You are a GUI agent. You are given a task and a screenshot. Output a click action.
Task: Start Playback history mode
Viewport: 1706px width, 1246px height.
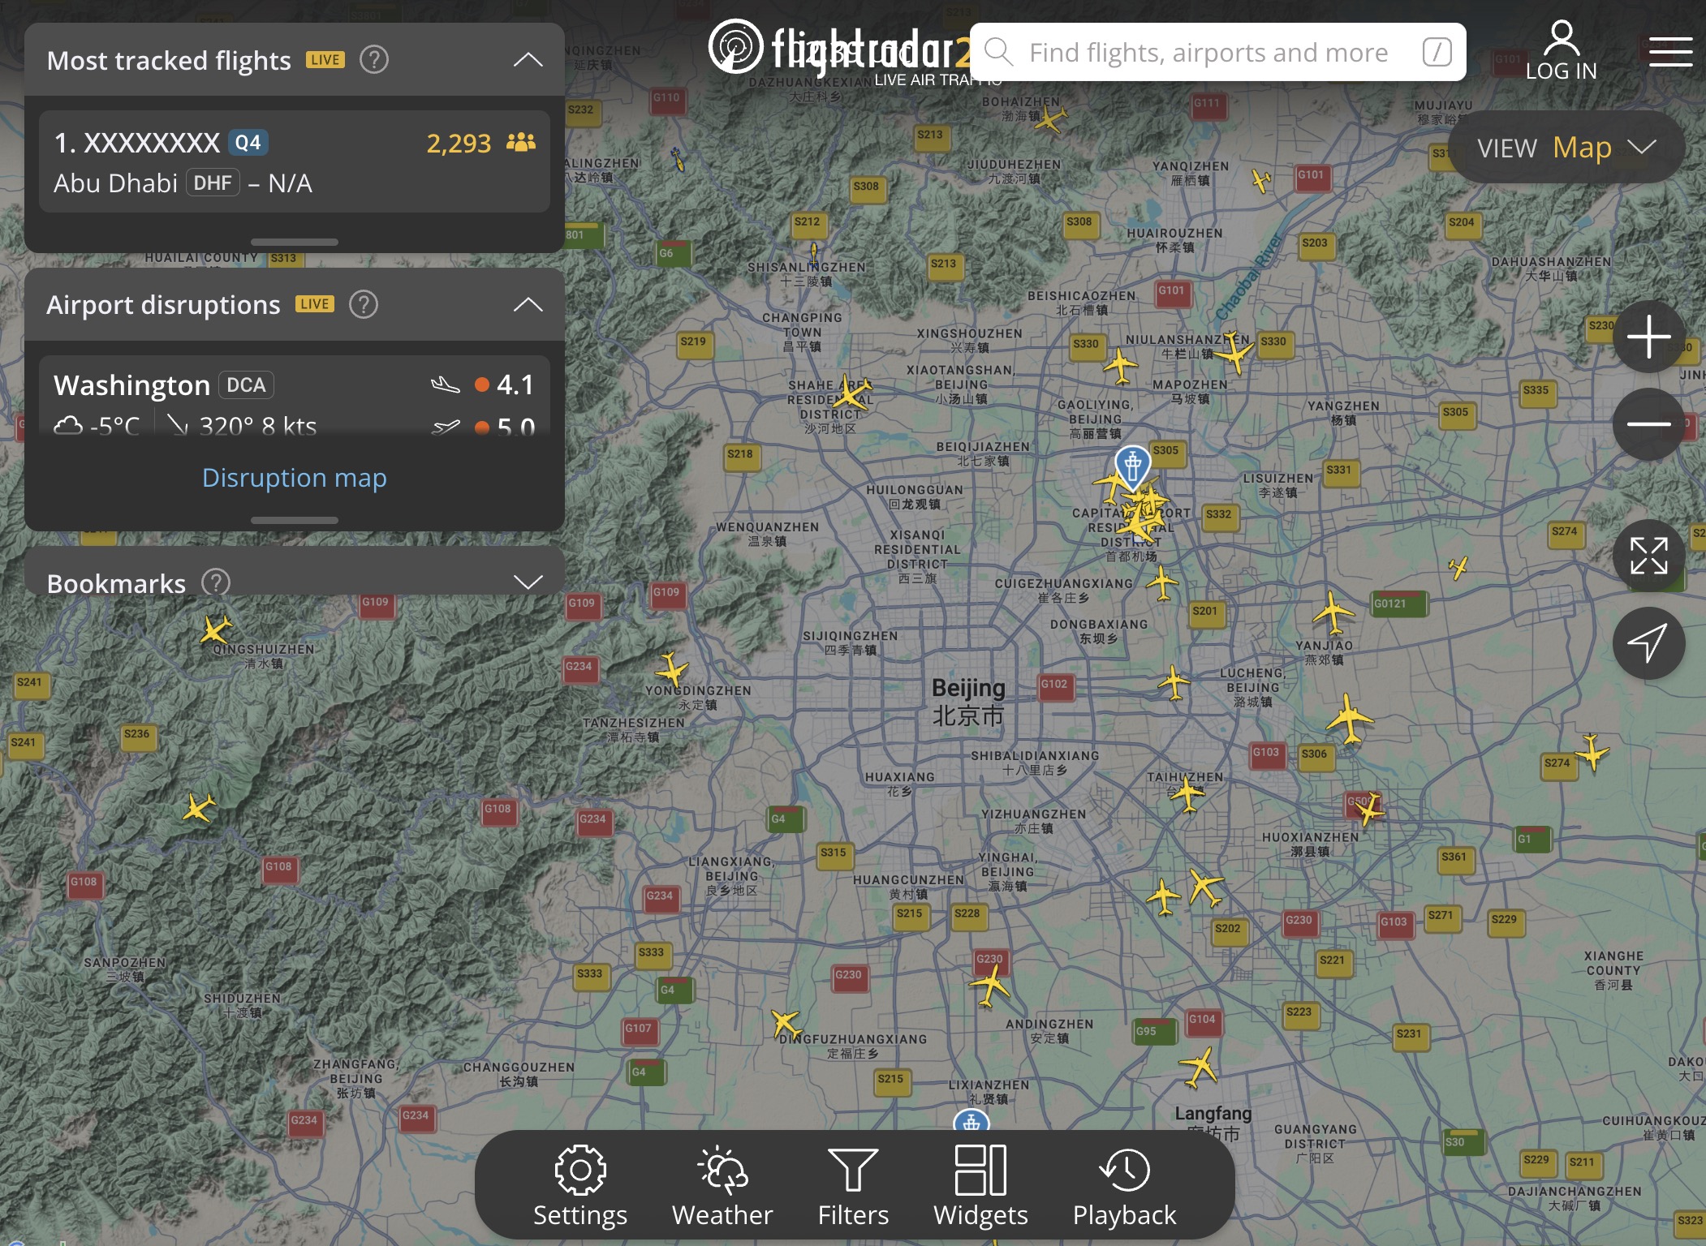pos(1124,1186)
